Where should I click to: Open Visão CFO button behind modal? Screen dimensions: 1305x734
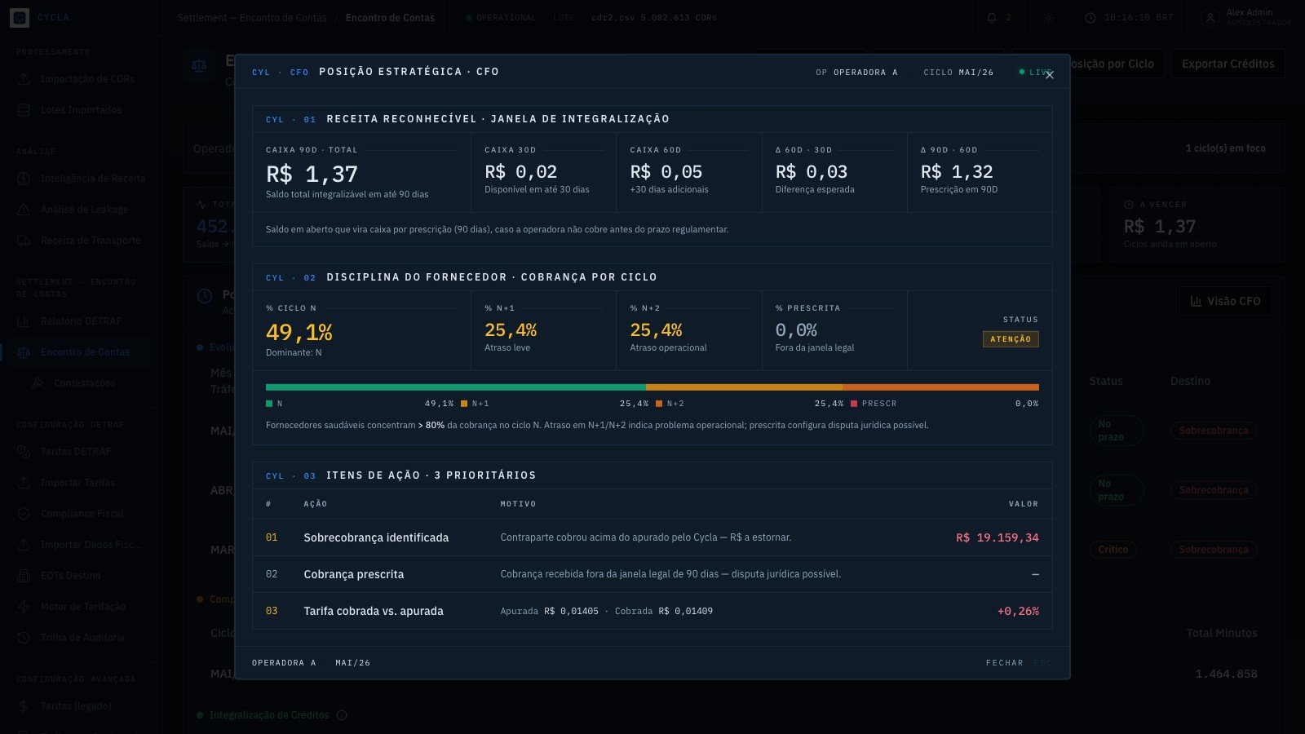pos(1225,301)
